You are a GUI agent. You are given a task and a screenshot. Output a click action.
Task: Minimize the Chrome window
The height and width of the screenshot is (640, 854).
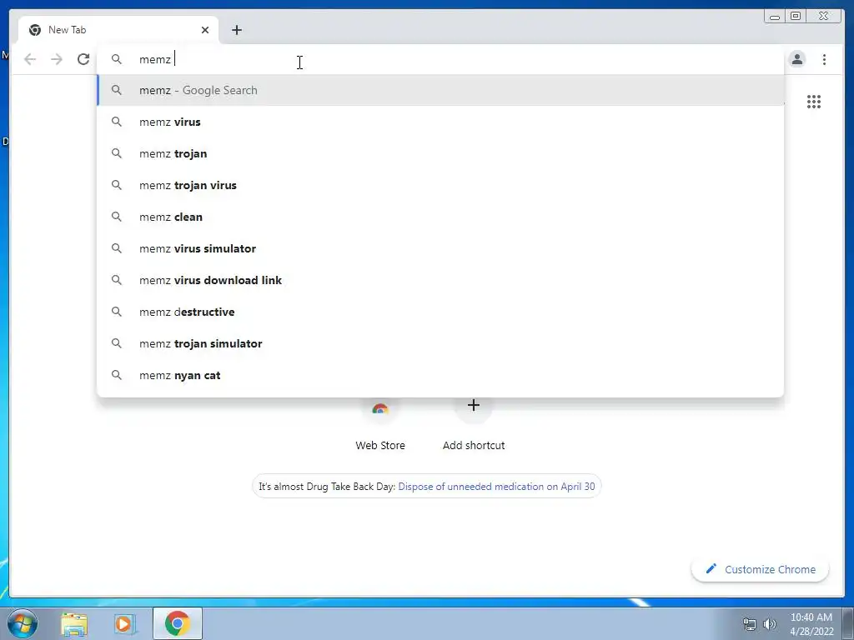click(x=775, y=17)
